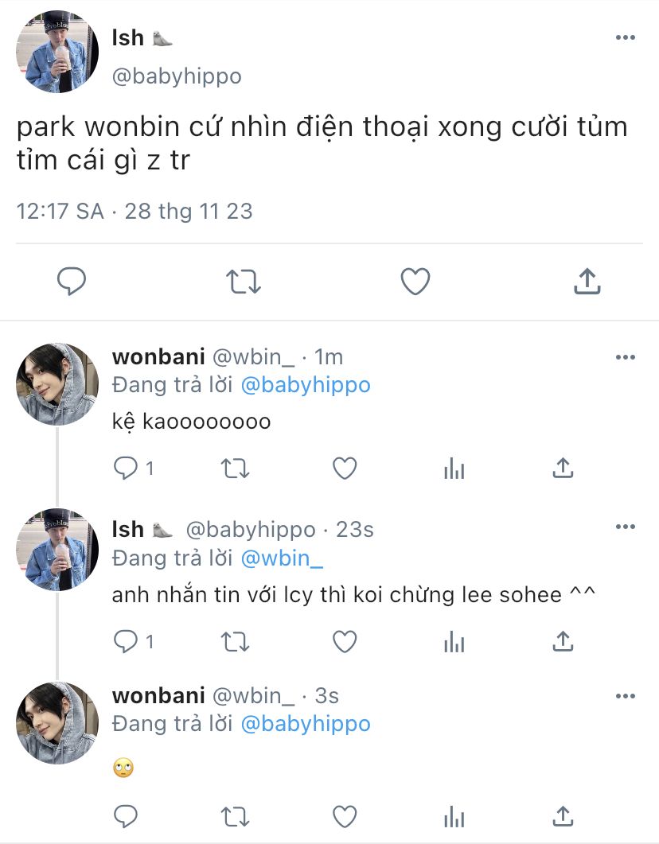Reply to the main tweet by lsh
Screen dimensions: 659x844
pyautogui.click(x=72, y=281)
